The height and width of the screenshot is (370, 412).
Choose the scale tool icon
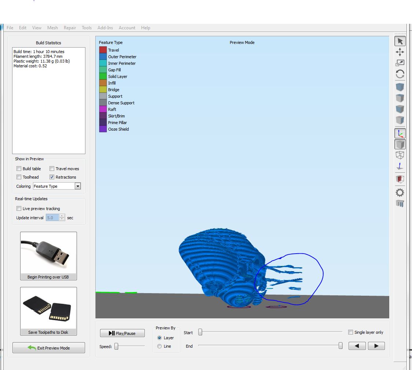400,63
